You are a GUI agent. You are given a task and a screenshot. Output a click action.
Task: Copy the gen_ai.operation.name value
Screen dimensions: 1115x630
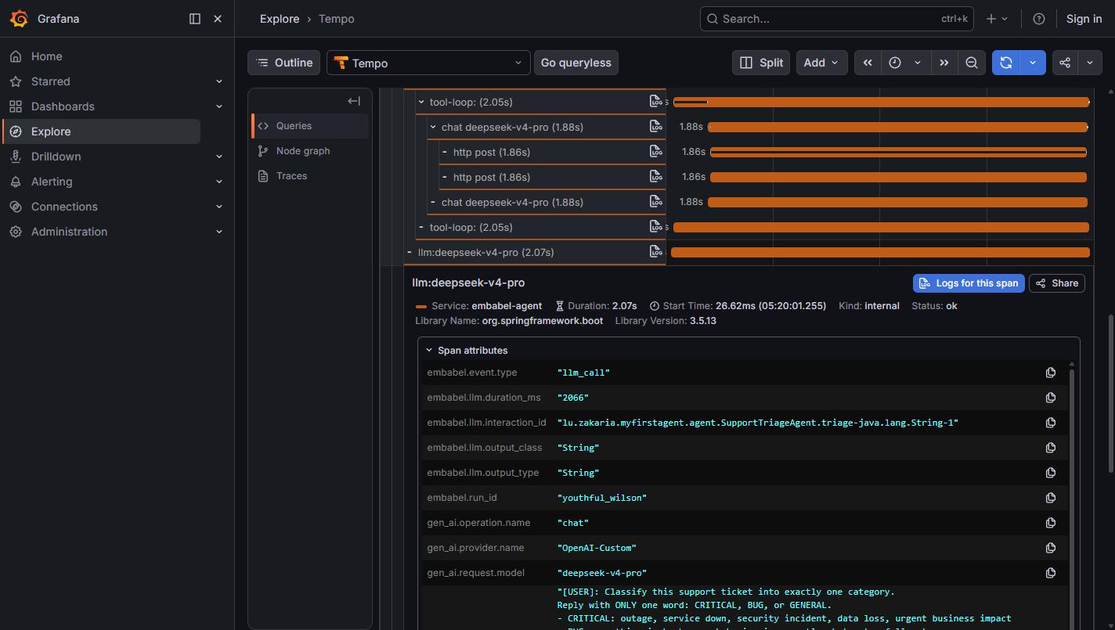click(1051, 523)
